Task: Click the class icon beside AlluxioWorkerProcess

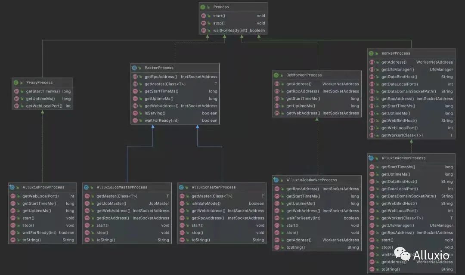Action: tap(371, 158)
